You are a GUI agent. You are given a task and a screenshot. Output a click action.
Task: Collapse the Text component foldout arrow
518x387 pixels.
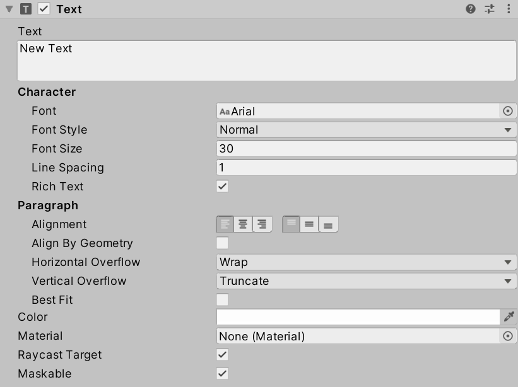pyautogui.click(x=9, y=9)
